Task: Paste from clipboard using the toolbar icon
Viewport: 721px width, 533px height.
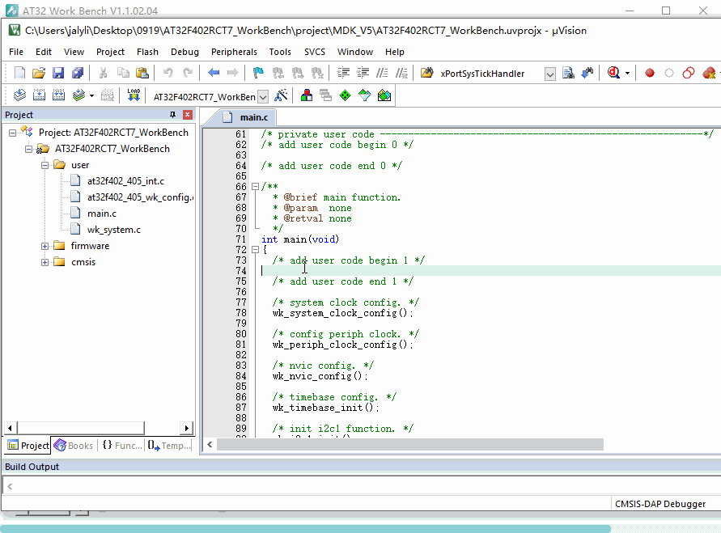Action: pos(142,73)
